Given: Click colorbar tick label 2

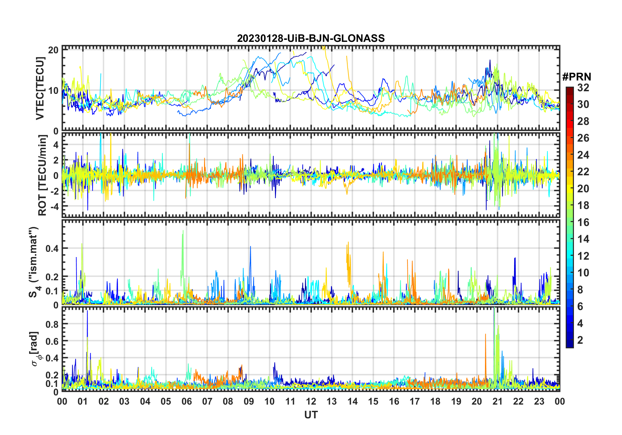Looking at the screenshot, I should (580, 340).
